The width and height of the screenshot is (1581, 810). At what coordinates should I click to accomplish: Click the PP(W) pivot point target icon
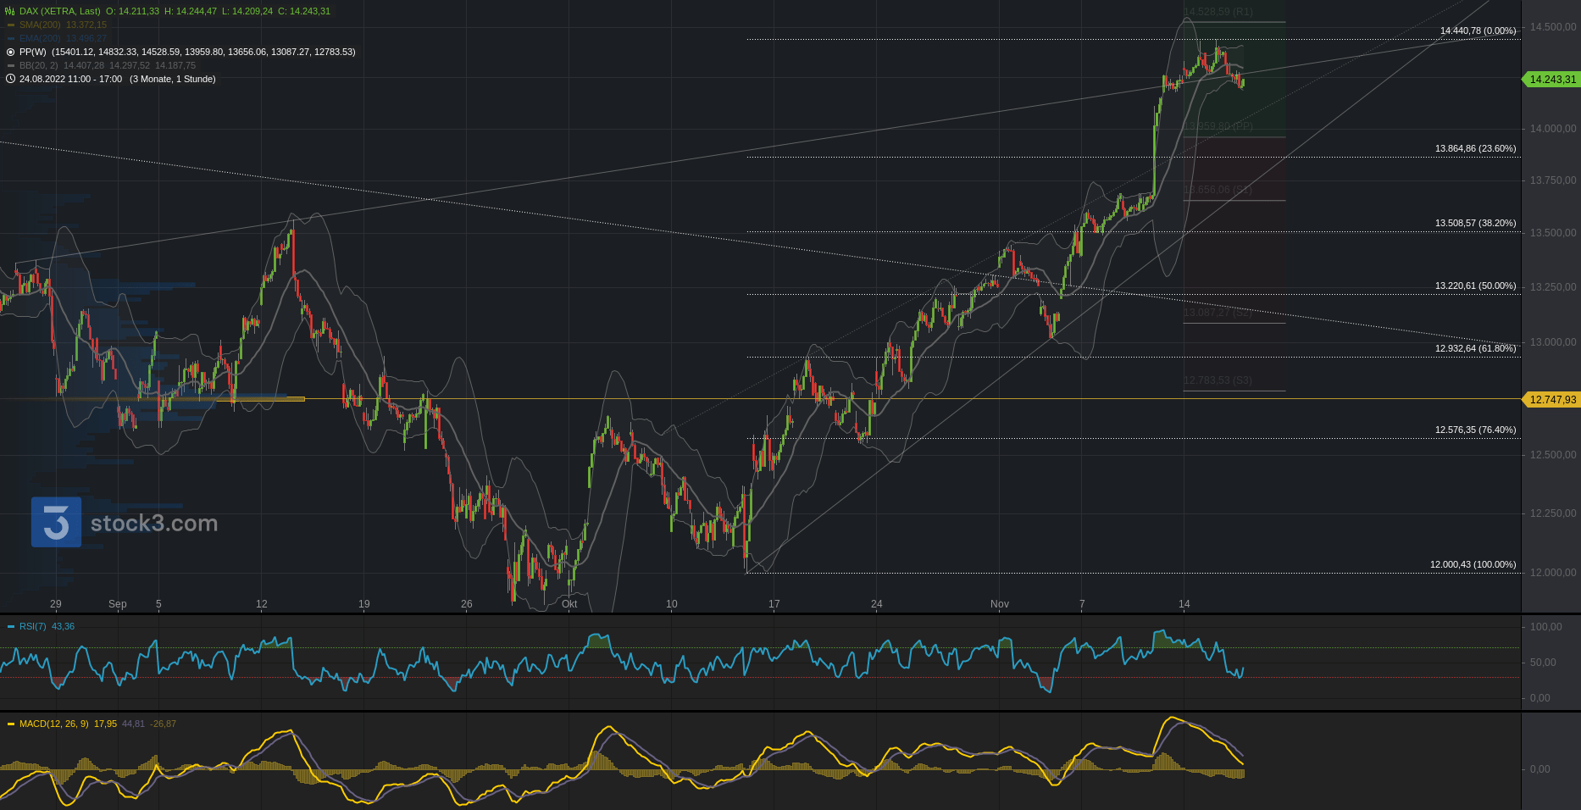(10, 52)
